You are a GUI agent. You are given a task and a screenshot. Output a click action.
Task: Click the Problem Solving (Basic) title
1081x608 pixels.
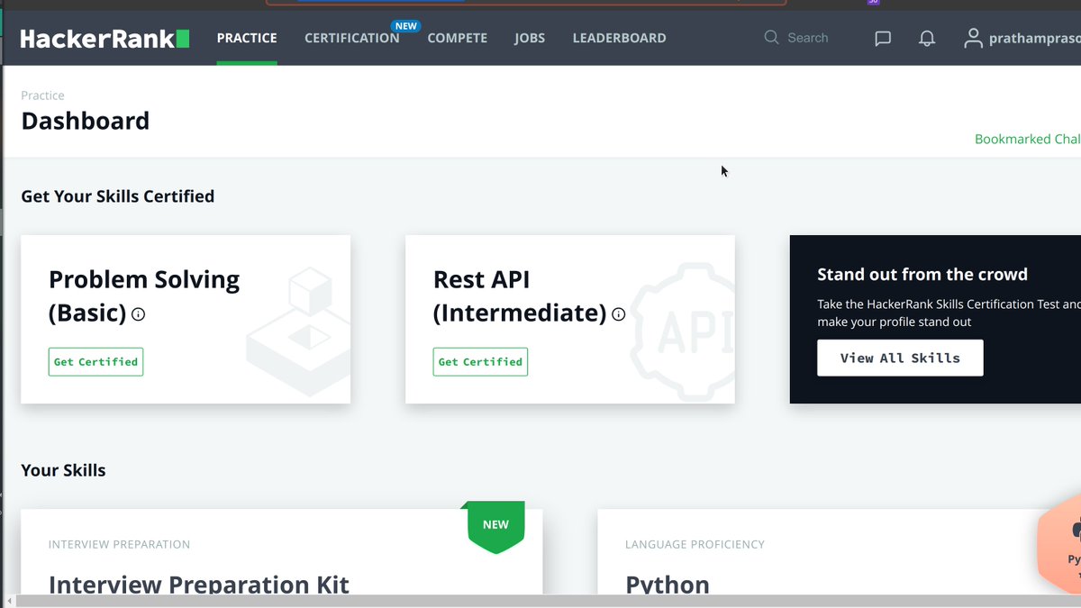coord(144,295)
